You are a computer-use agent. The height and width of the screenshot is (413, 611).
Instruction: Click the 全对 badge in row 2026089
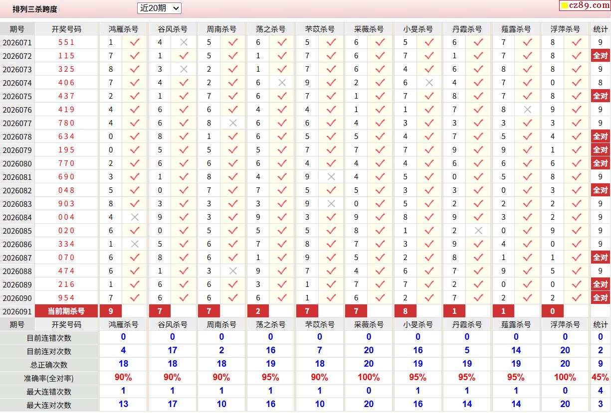pyautogui.click(x=601, y=284)
